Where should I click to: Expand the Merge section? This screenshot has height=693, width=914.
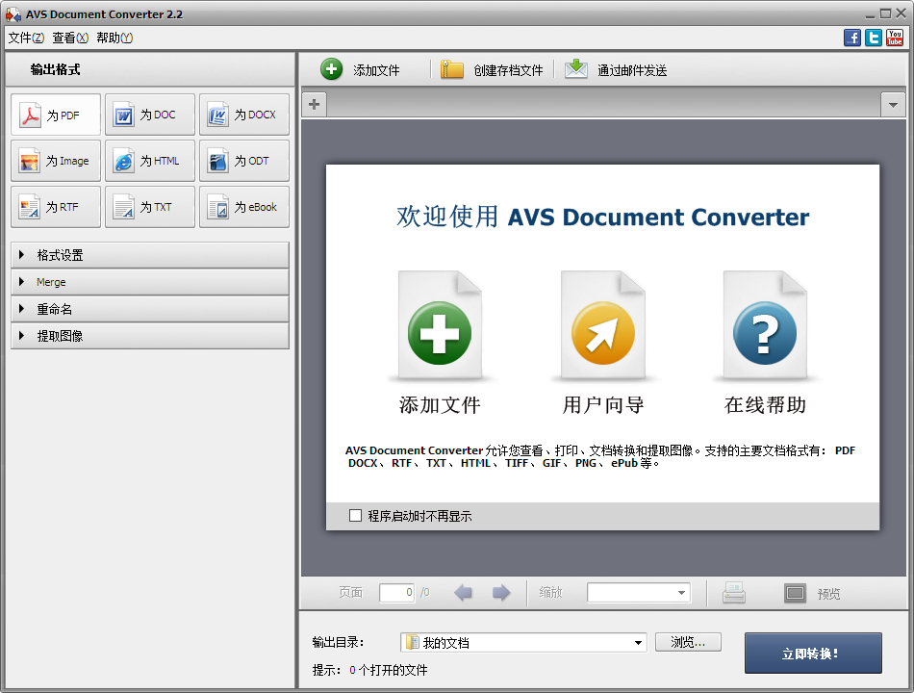tap(150, 282)
